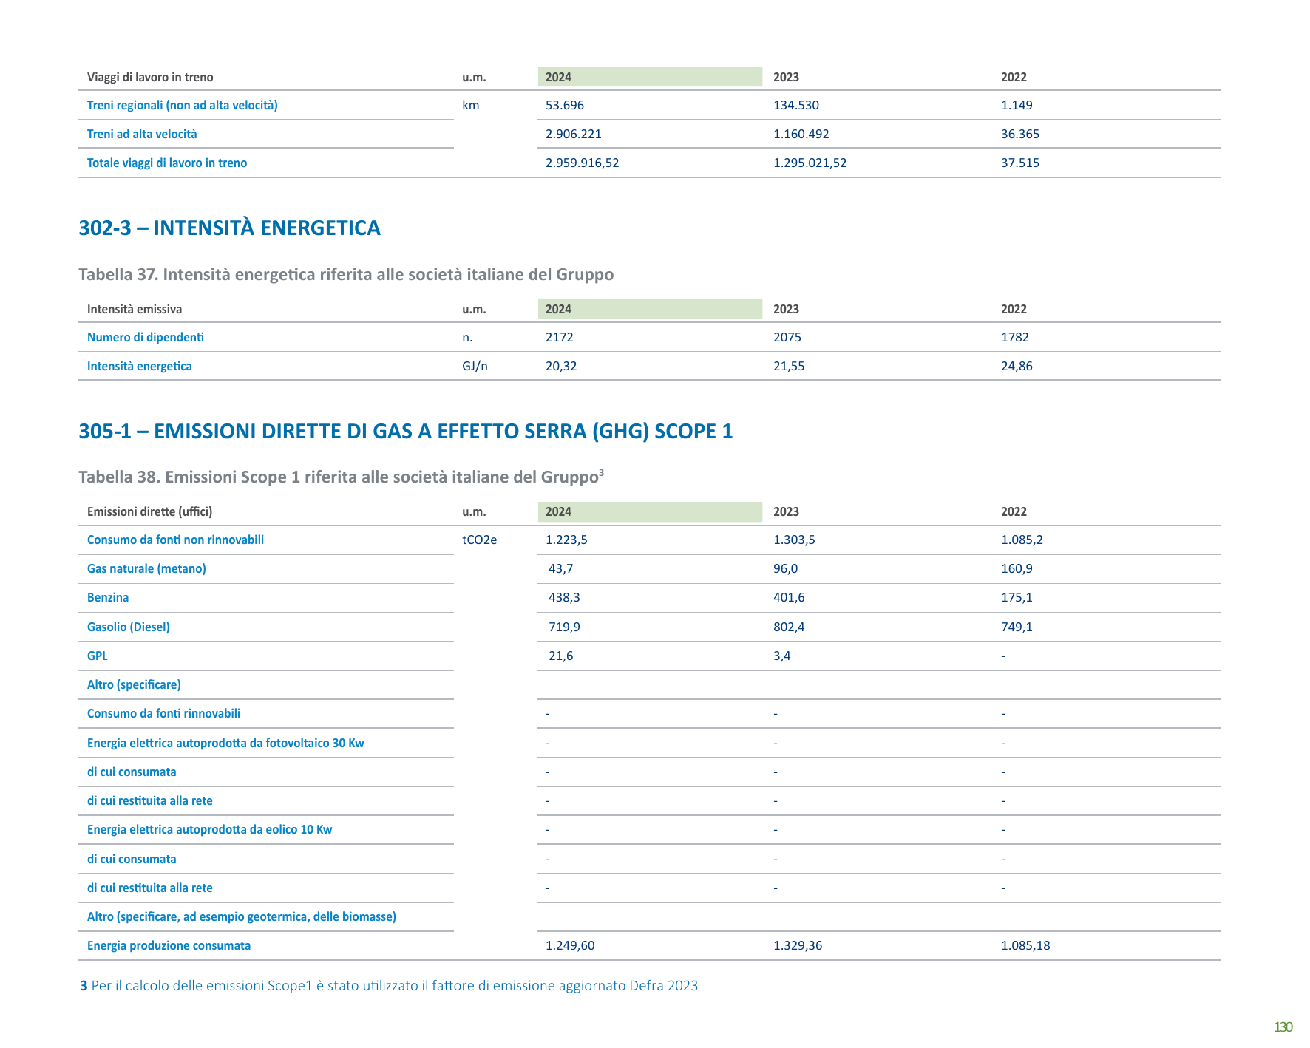The height and width of the screenshot is (1048, 1310).
Task: Click the value 401,6
Action: [789, 597]
